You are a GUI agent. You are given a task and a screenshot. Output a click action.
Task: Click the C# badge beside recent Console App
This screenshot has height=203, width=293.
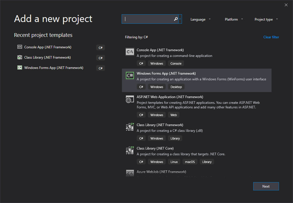[x=100, y=48]
